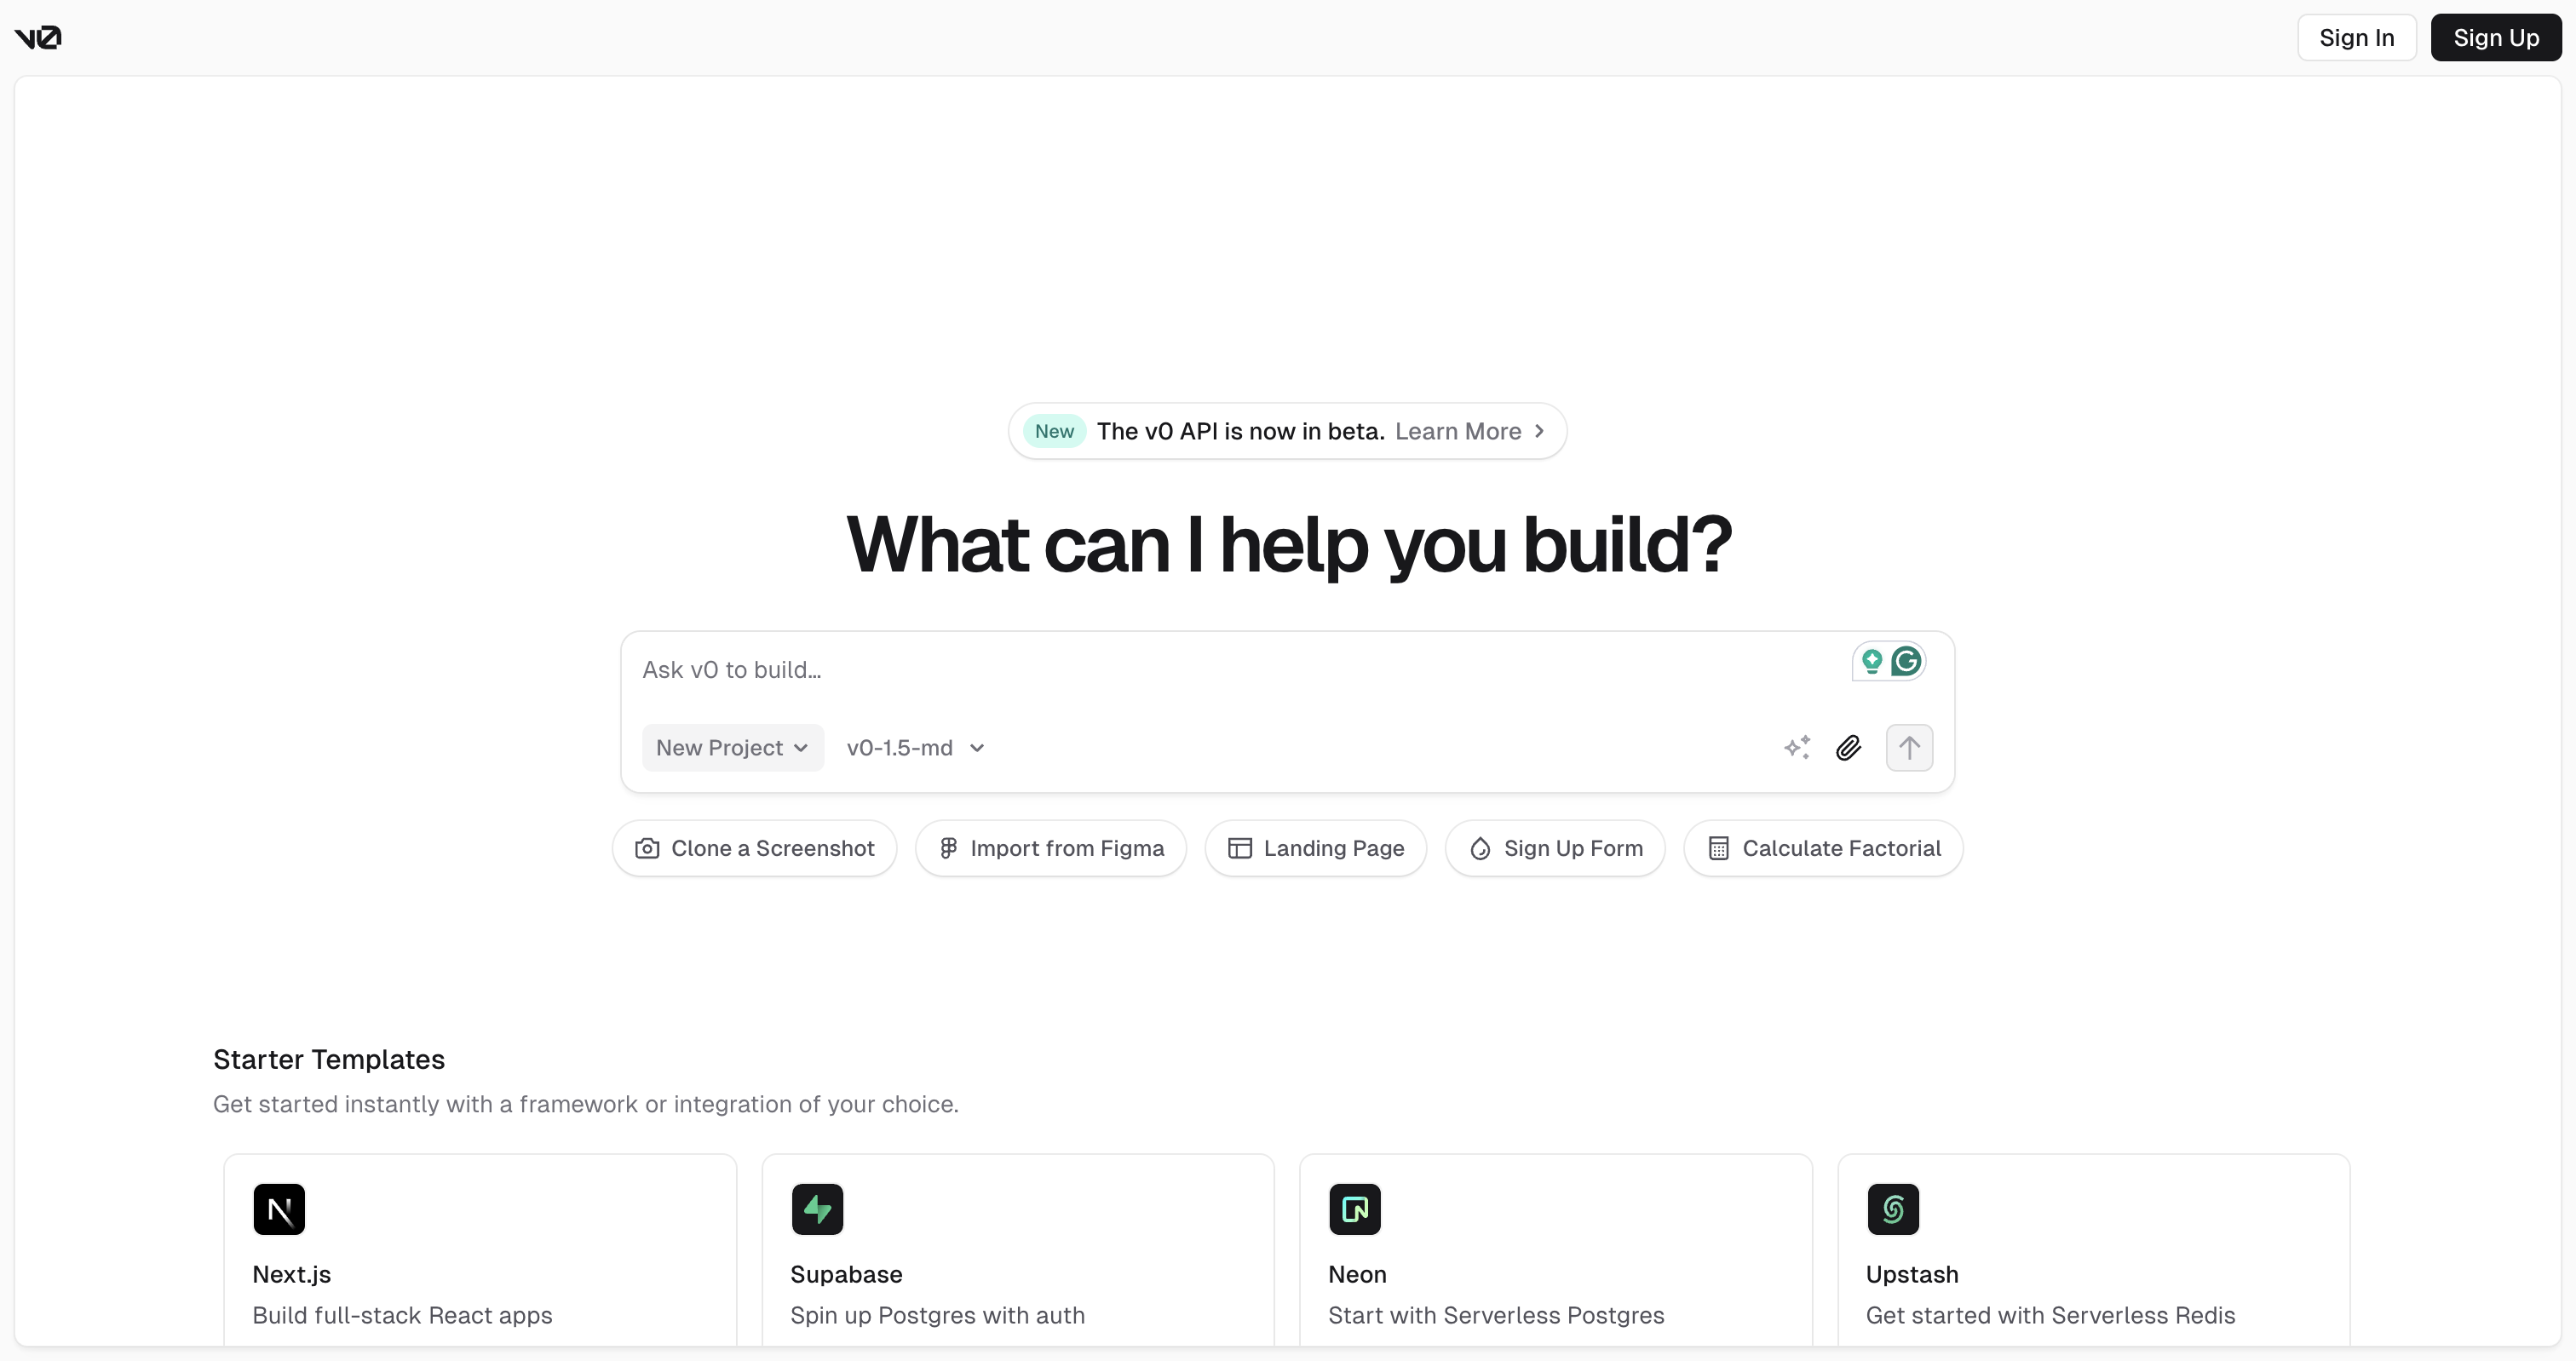Select the Landing Page suggestion chip
The width and height of the screenshot is (2576, 1361).
coord(1315,848)
